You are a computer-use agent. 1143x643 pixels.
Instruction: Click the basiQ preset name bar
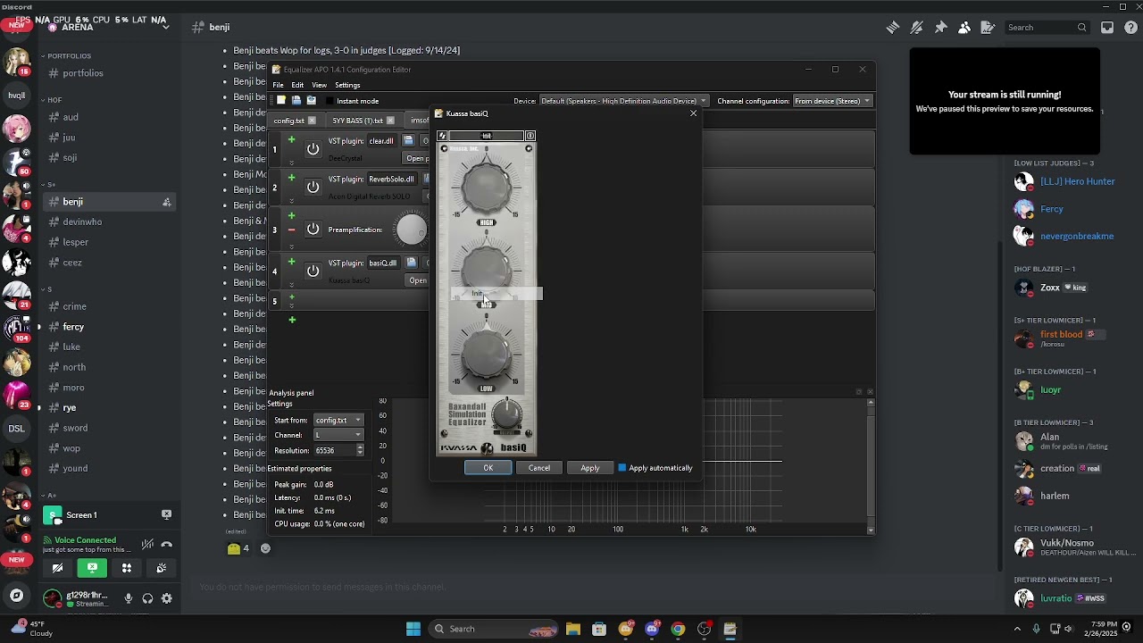click(487, 136)
